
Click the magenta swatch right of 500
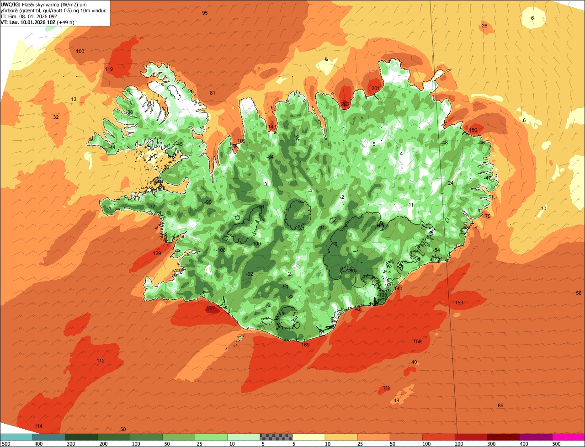tap(569, 437)
